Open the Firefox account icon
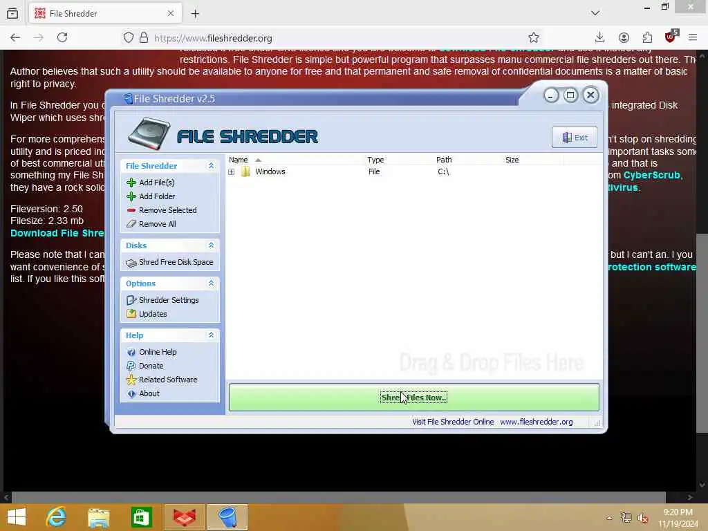Screen dimensions: 708x531 click(624, 37)
